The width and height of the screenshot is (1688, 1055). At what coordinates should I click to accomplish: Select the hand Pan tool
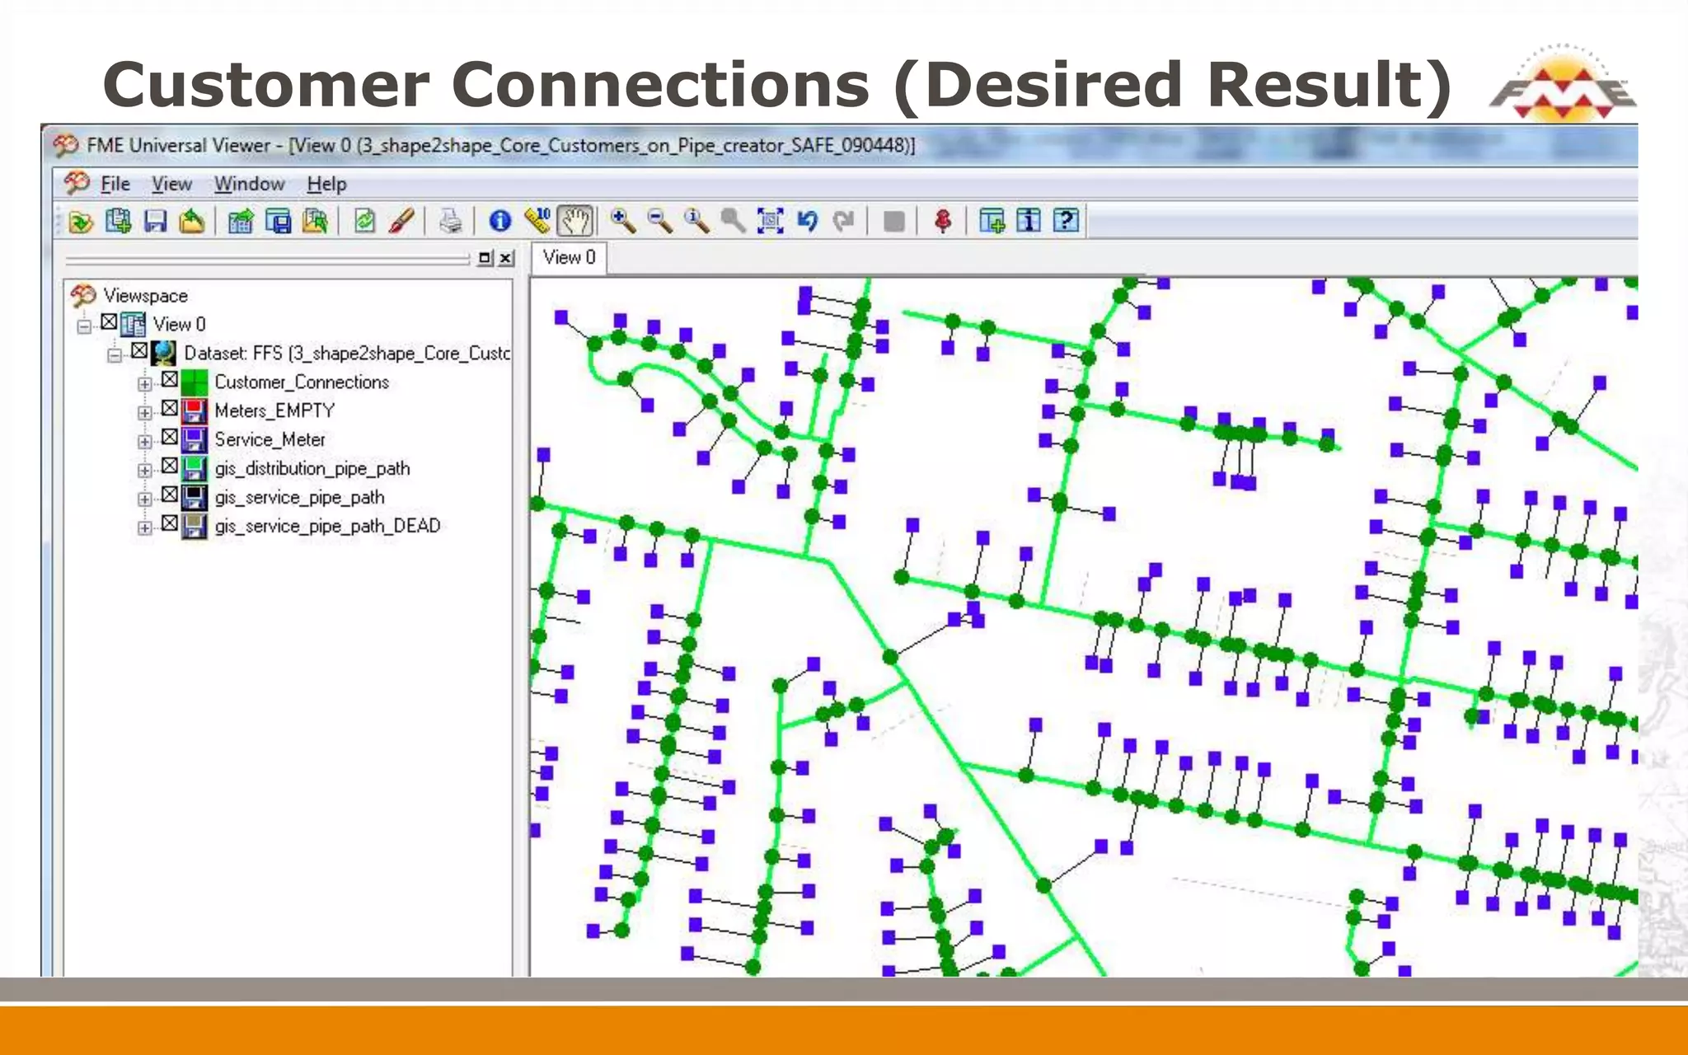574,221
